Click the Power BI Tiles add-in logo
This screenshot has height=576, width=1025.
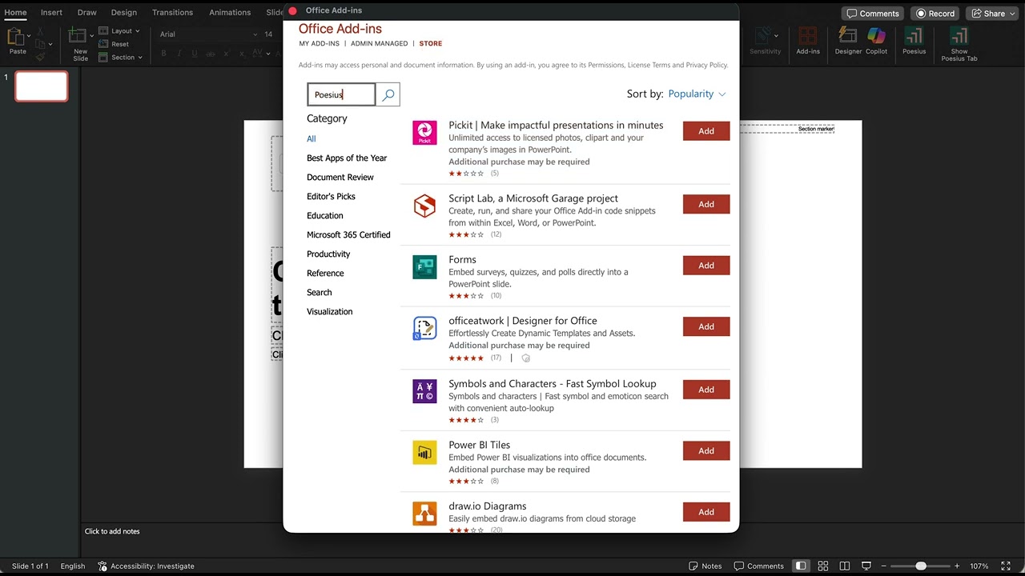click(x=424, y=452)
